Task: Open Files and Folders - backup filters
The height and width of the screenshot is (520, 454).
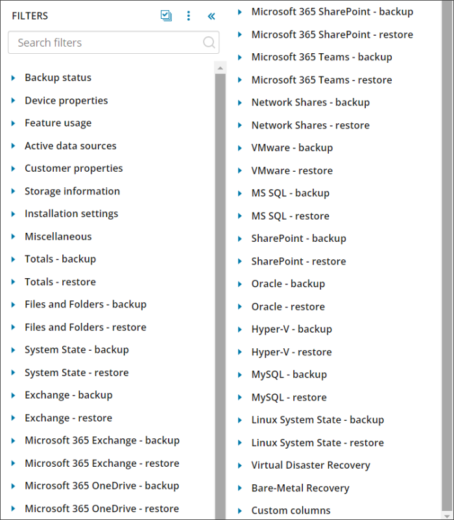Action: click(85, 305)
